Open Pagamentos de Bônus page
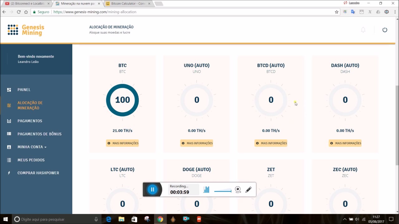This screenshot has height=224, width=399. pyautogui.click(x=39, y=134)
